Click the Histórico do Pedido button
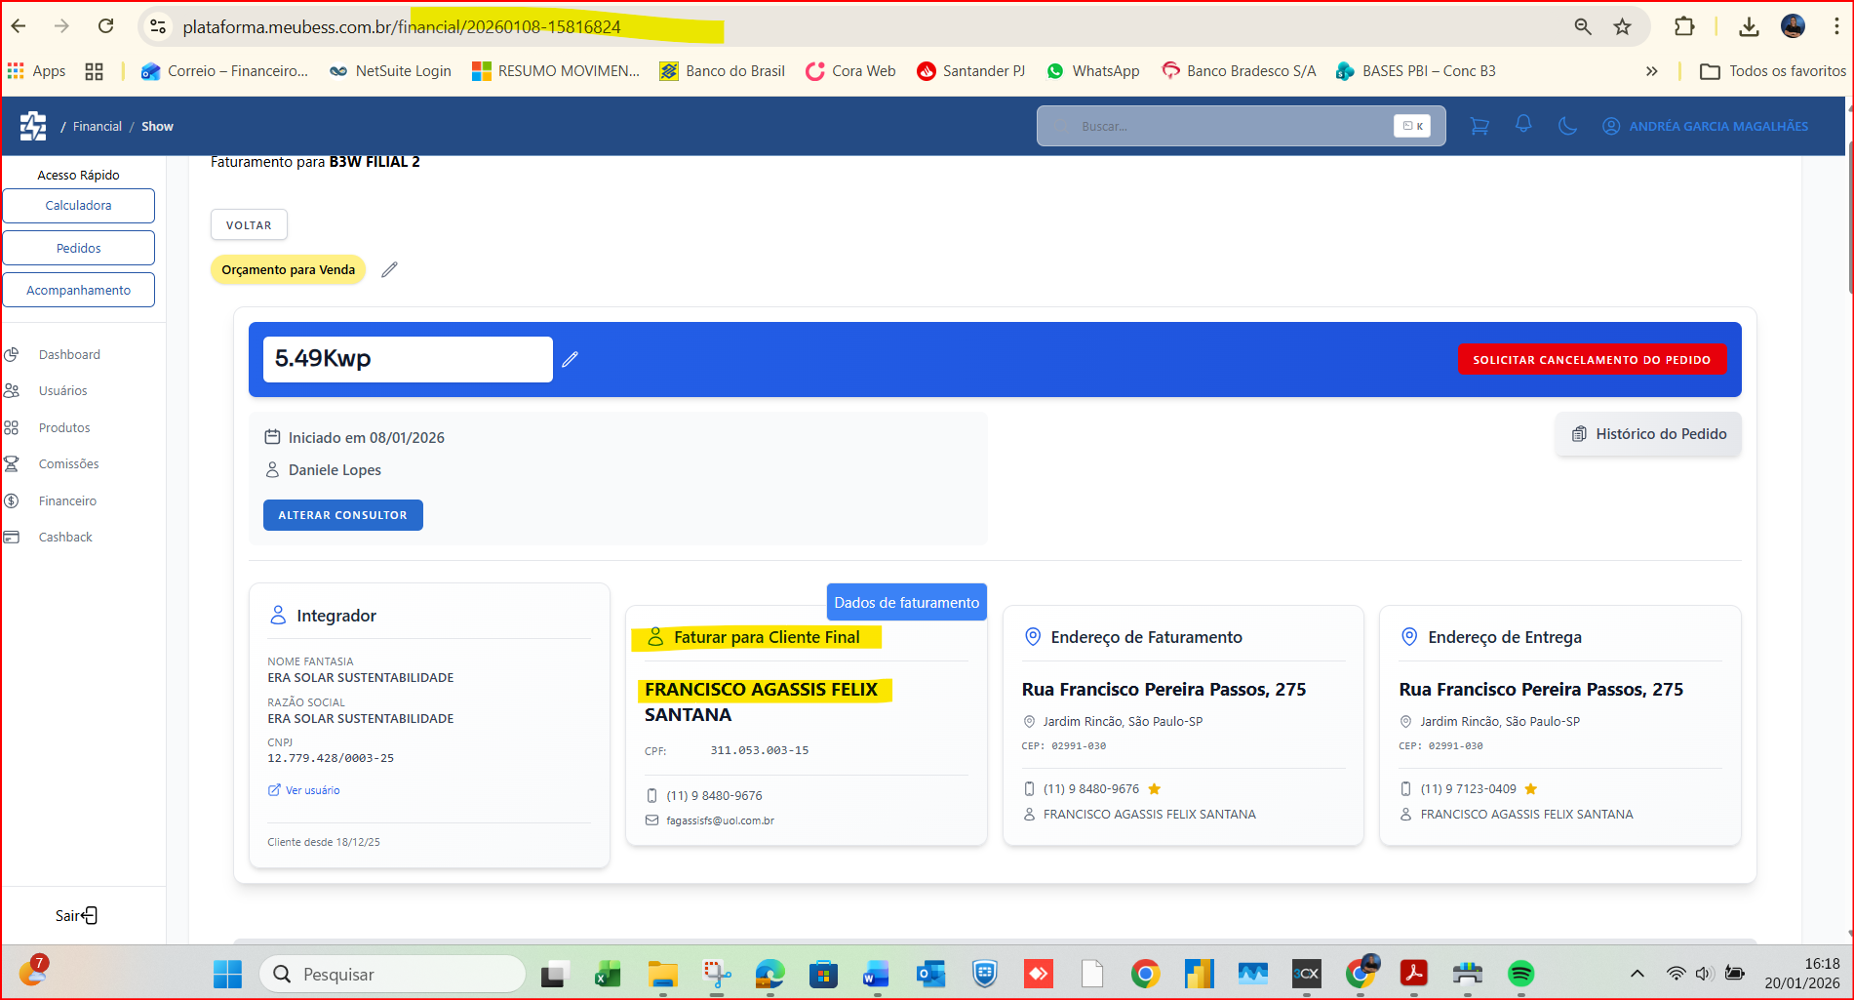The width and height of the screenshot is (1854, 1000). [1648, 434]
